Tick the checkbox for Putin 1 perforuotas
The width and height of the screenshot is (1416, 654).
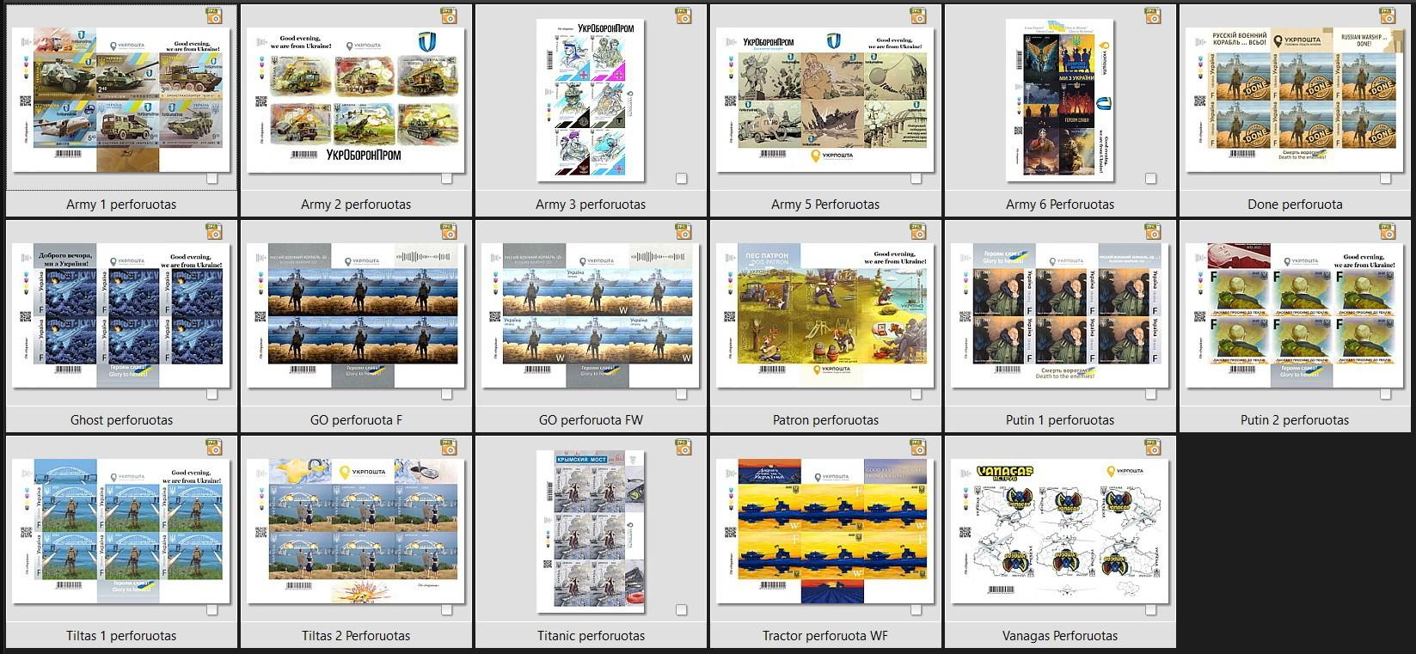coord(1151,394)
